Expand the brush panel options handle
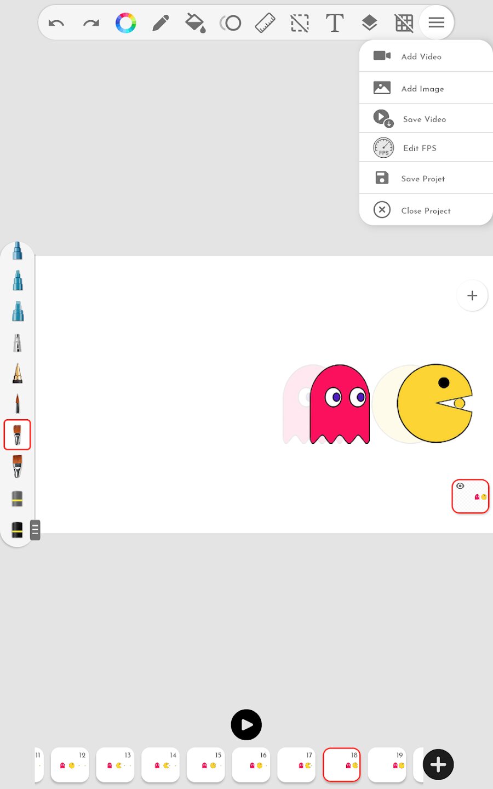 [x=35, y=530]
